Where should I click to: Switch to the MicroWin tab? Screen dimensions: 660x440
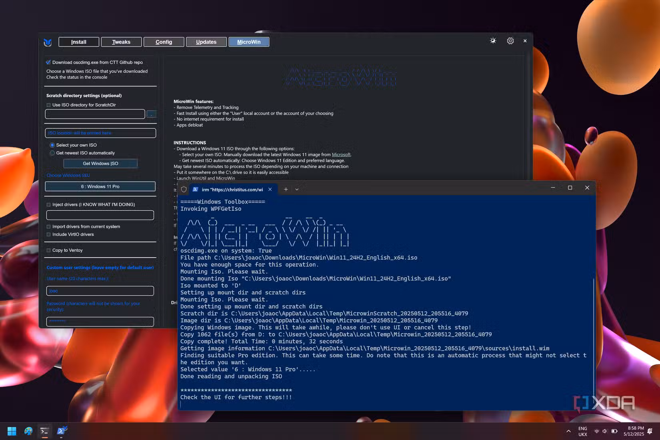coord(249,42)
